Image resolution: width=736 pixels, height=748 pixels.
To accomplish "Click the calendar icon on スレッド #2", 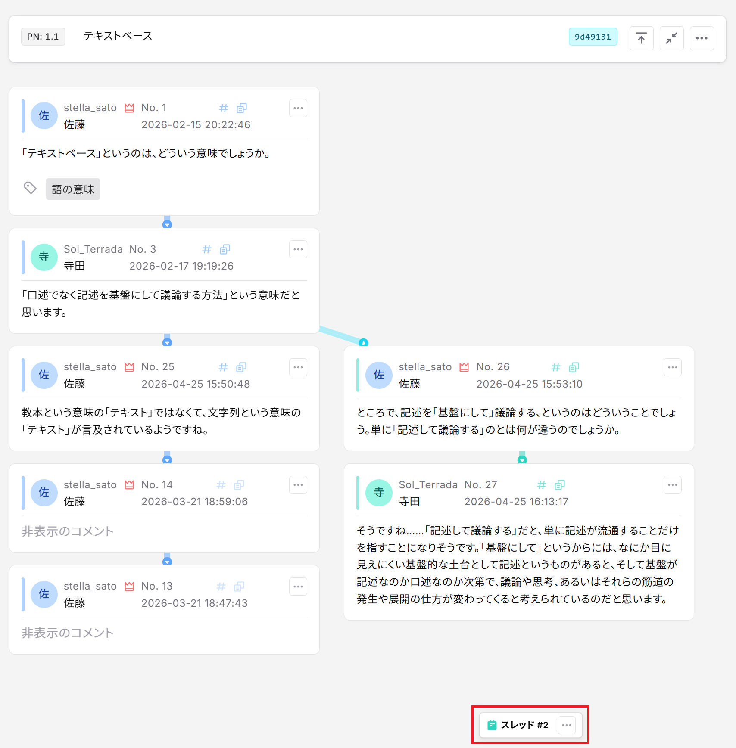I will [x=492, y=725].
